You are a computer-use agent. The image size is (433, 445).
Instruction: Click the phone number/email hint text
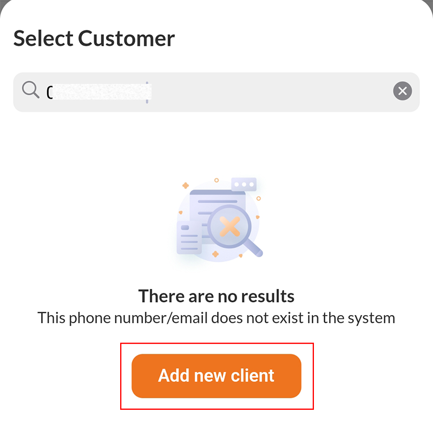point(216,318)
